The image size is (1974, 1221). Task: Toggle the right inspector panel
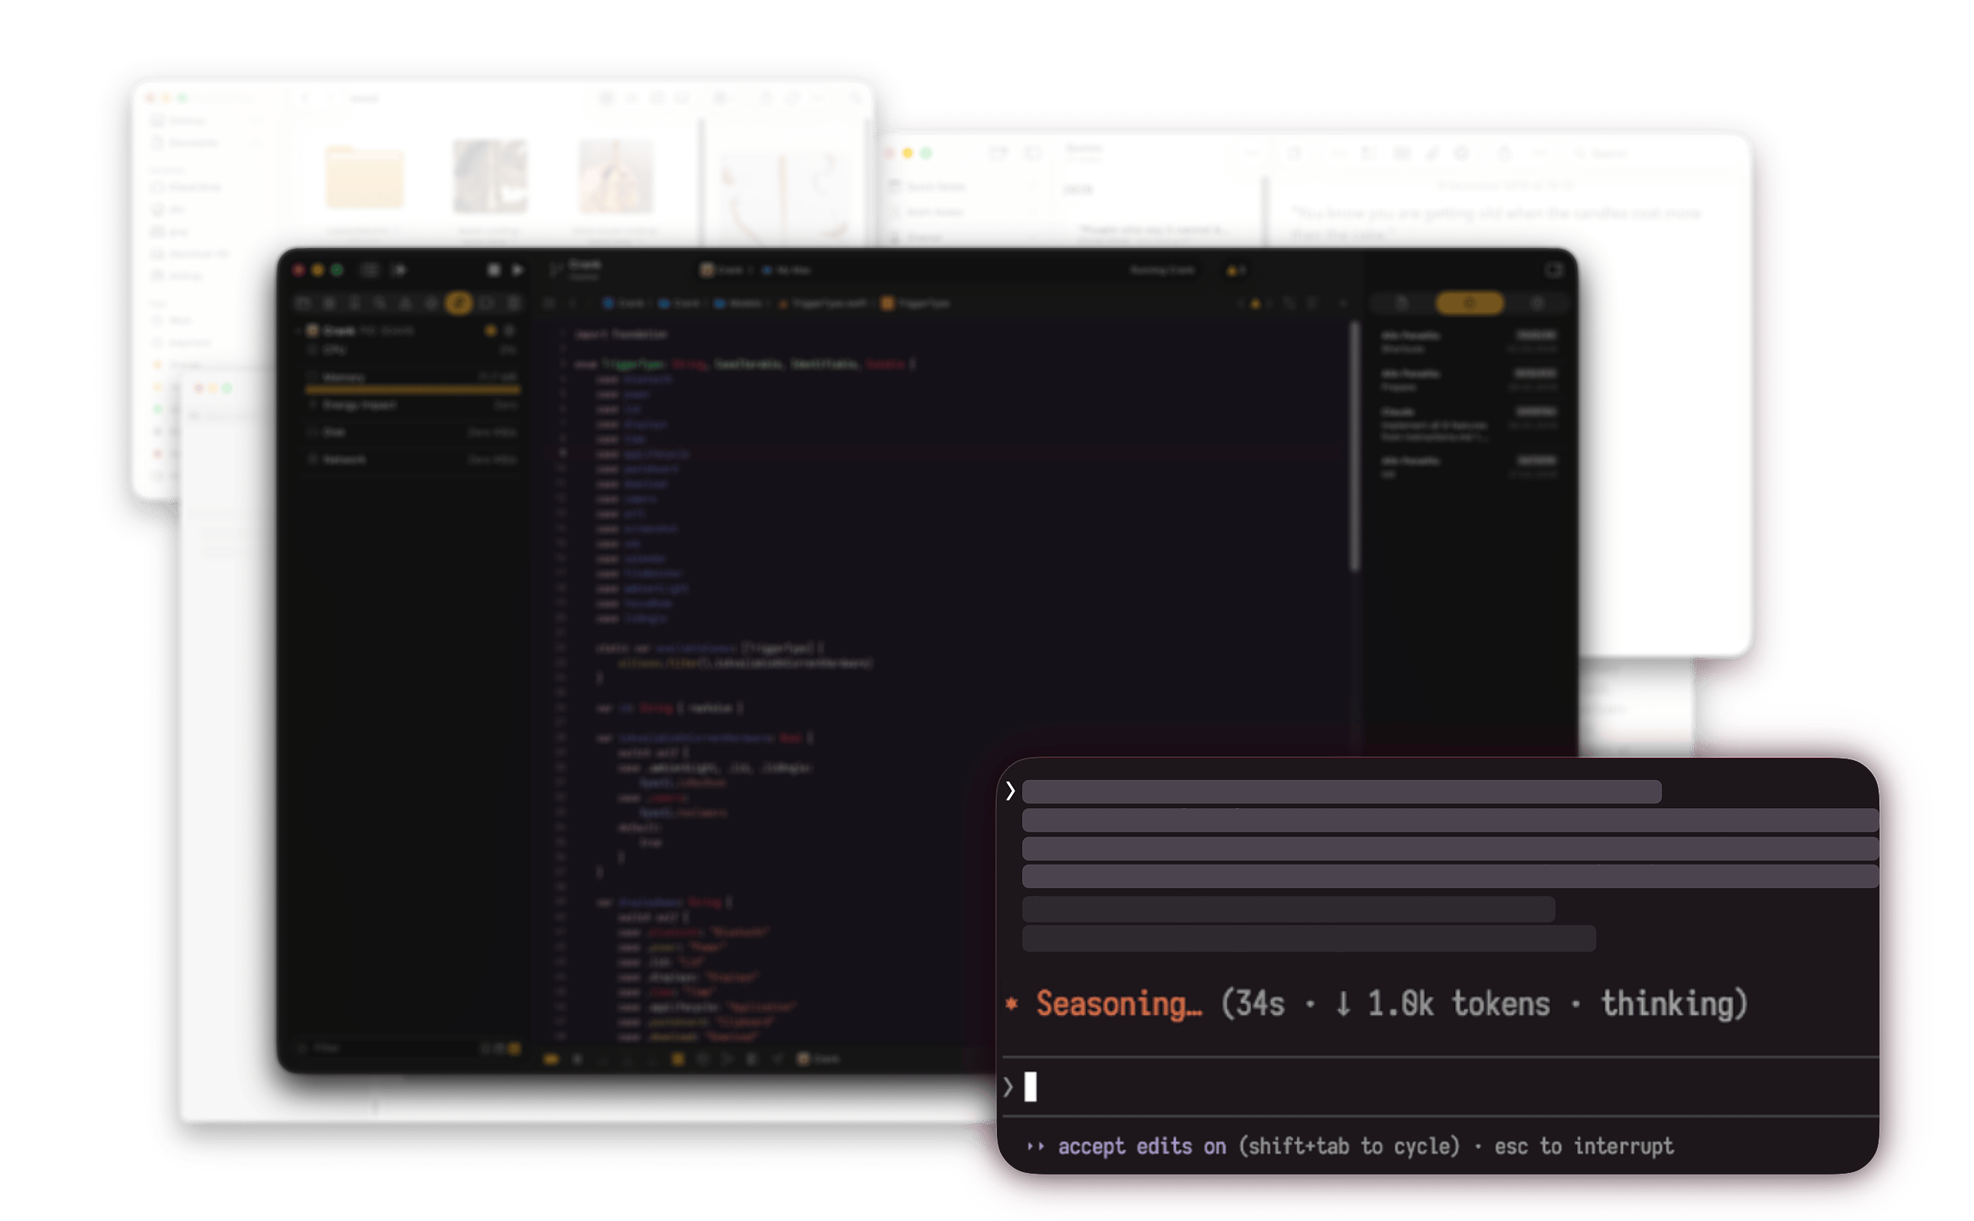pyautogui.click(x=1554, y=269)
